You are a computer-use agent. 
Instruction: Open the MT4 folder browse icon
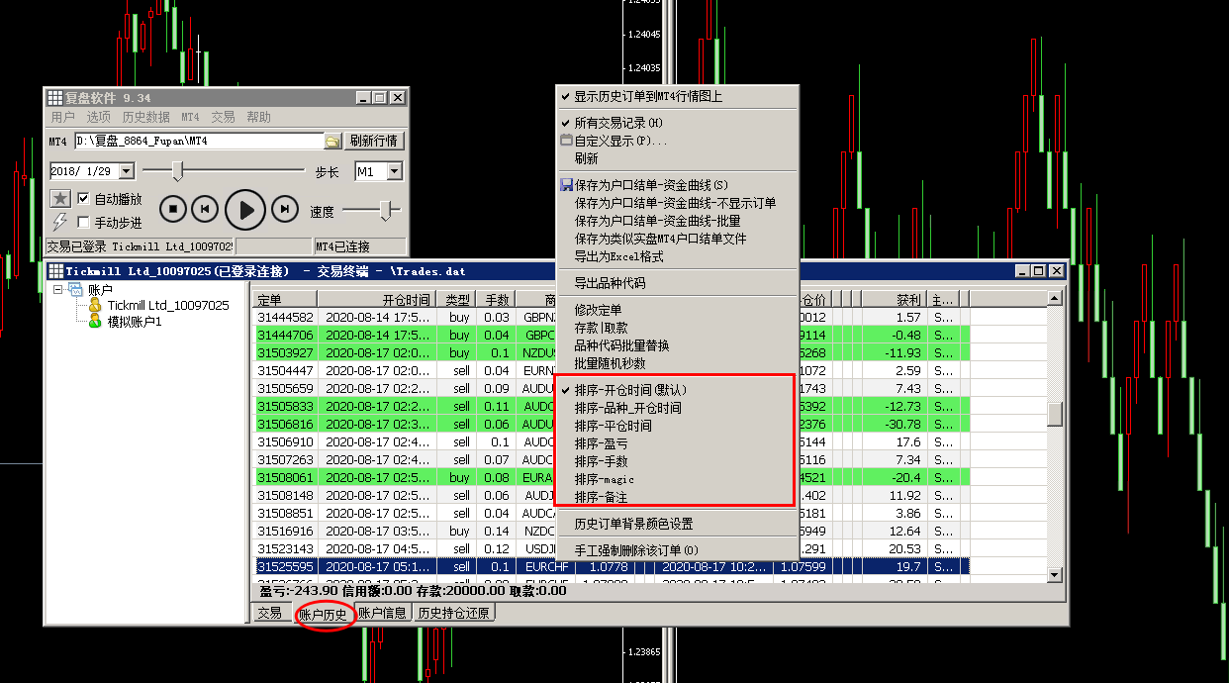(333, 142)
